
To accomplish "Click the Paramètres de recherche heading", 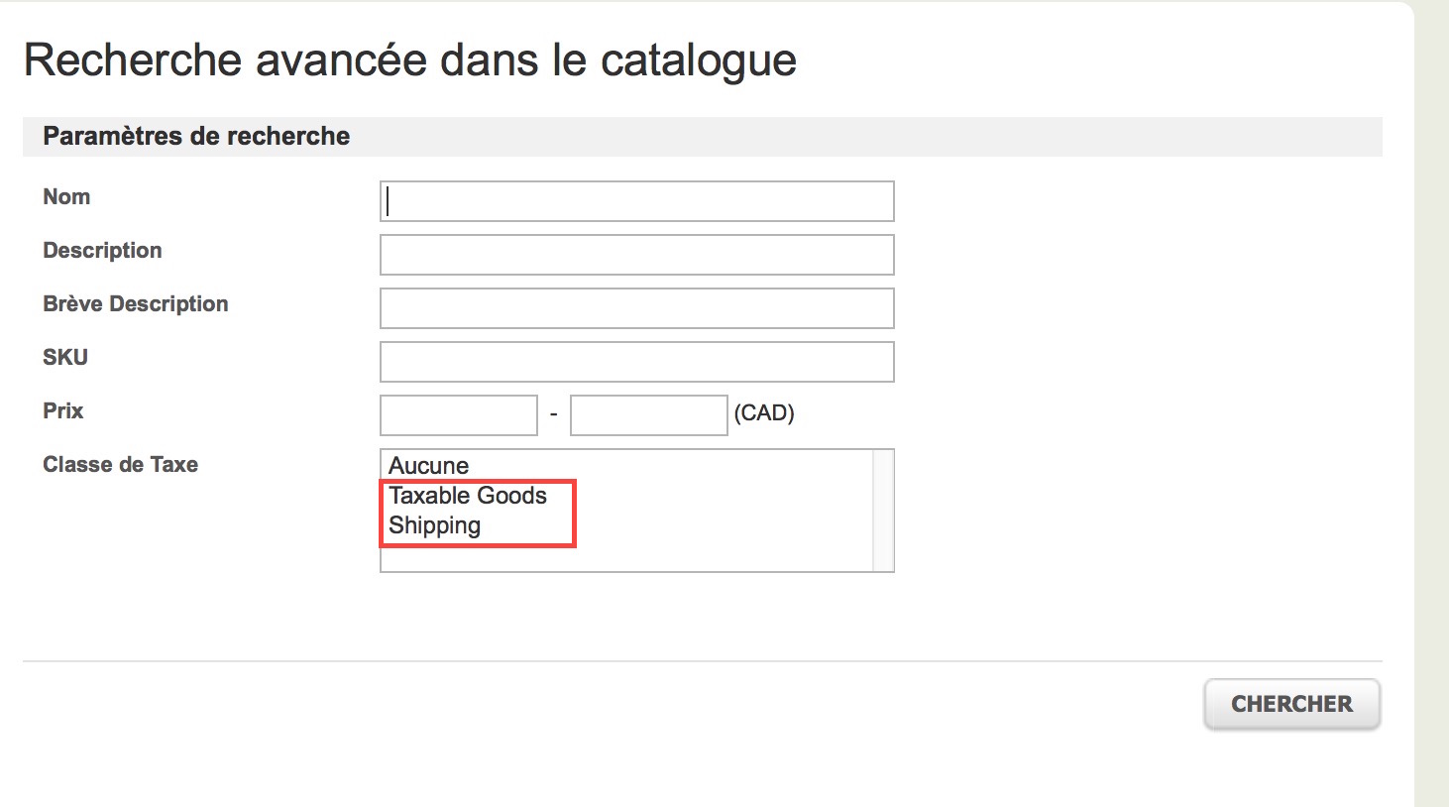I will coord(196,137).
